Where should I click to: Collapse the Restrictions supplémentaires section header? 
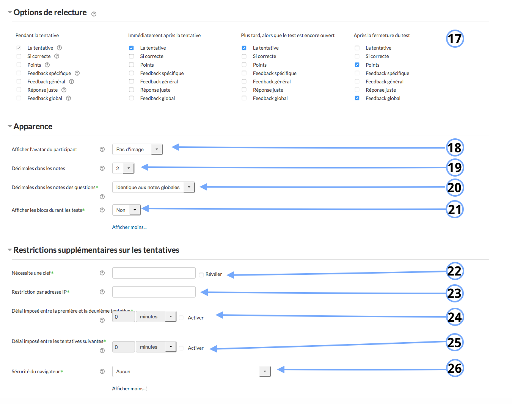click(96, 250)
